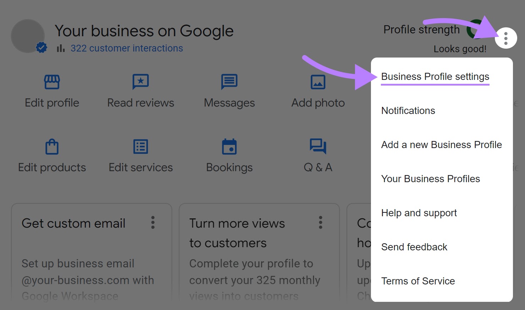Open options on Turn more views card
This screenshot has width=525, height=310.
[321, 223]
